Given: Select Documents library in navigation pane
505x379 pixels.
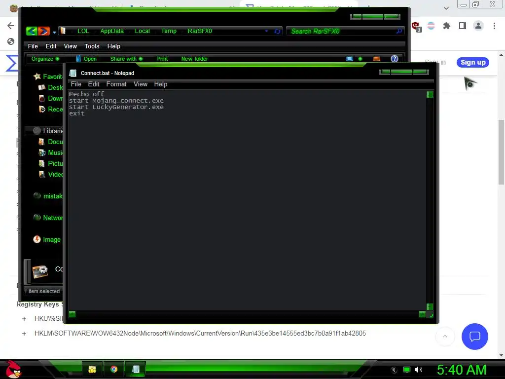Looking at the screenshot, I should 51,142.
